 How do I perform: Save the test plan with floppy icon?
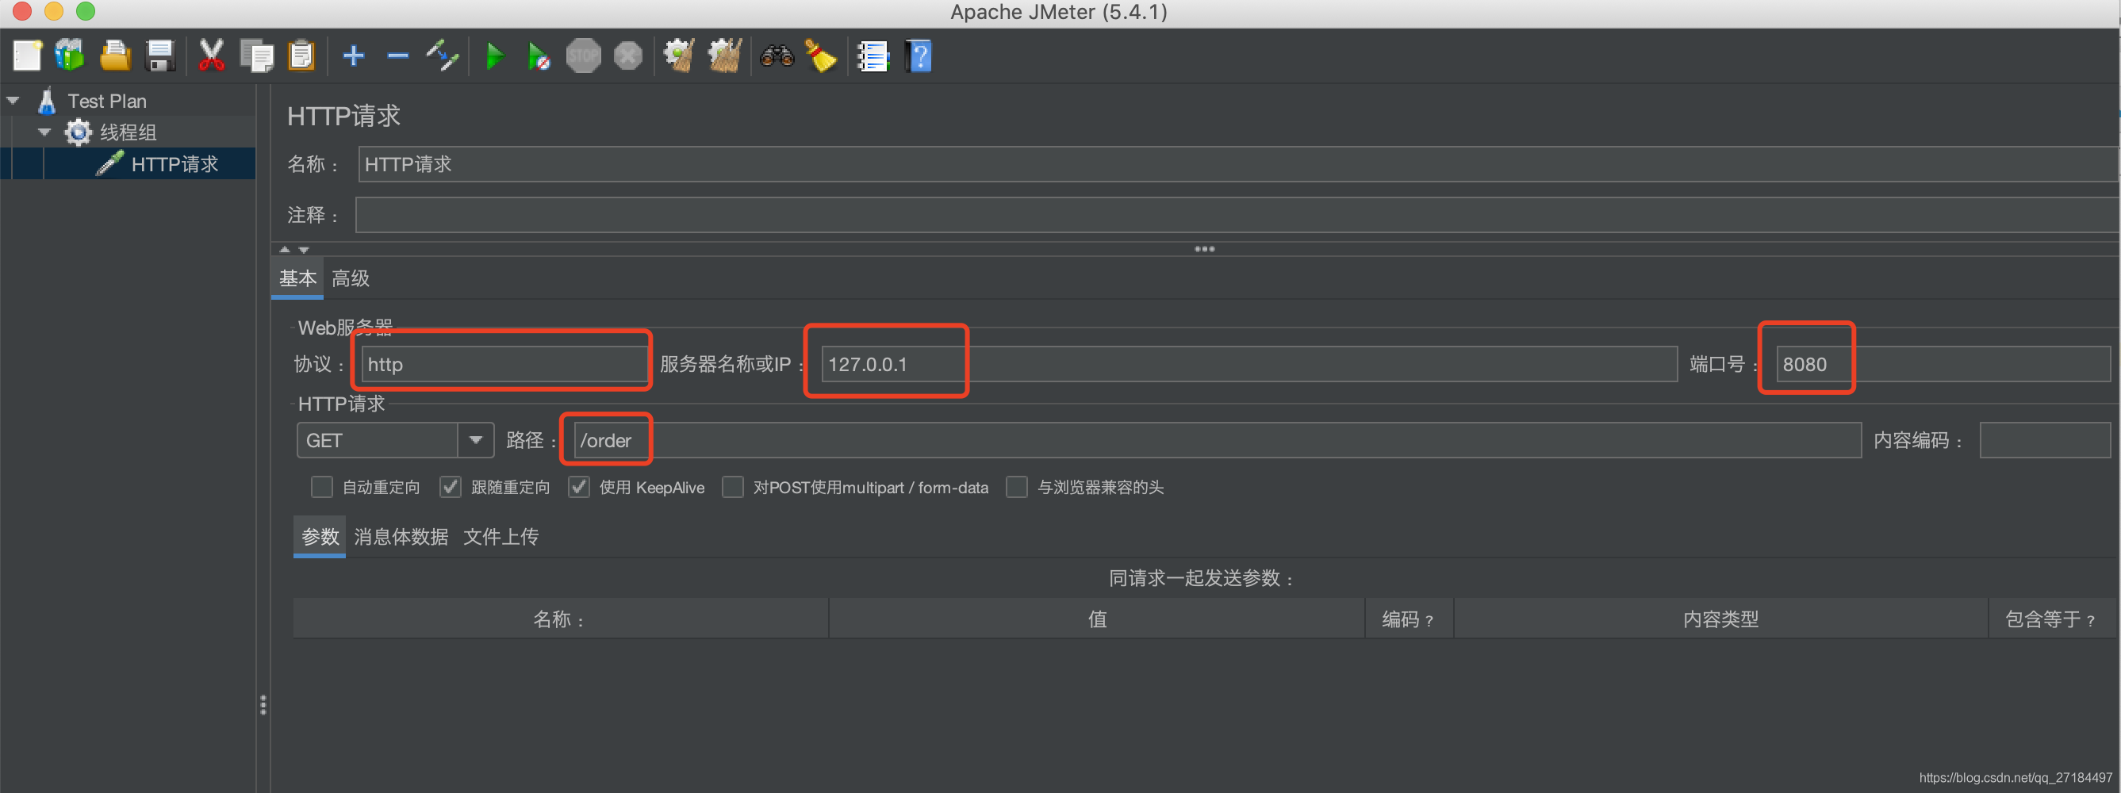(159, 56)
